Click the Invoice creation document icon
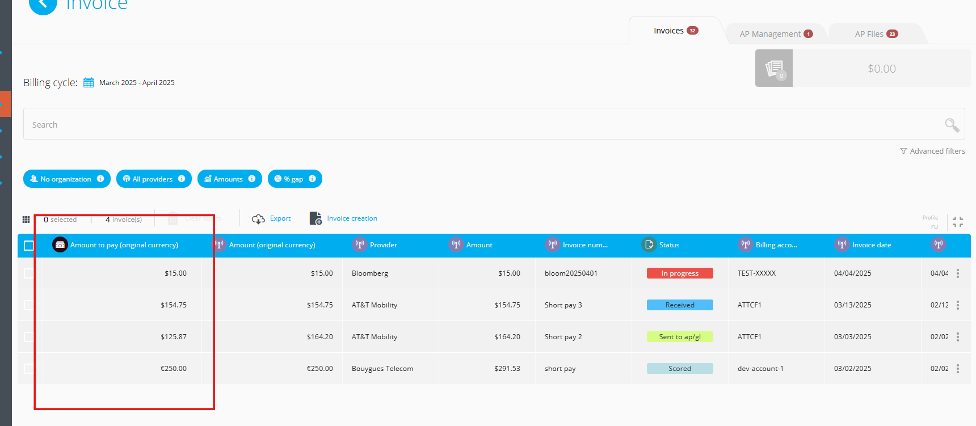Image resolution: width=976 pixels, height=426 pixels. (315, 218)
